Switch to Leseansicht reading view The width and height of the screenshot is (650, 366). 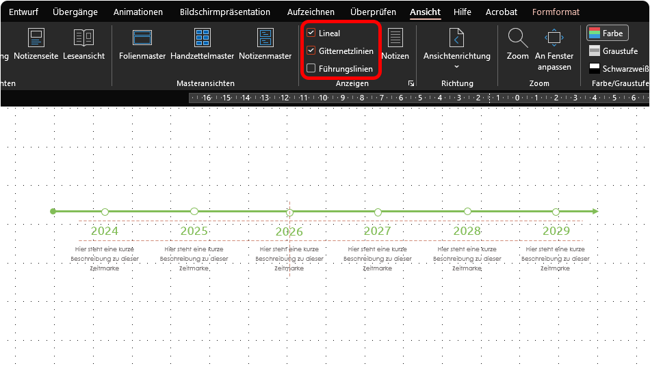pos(83,44)
